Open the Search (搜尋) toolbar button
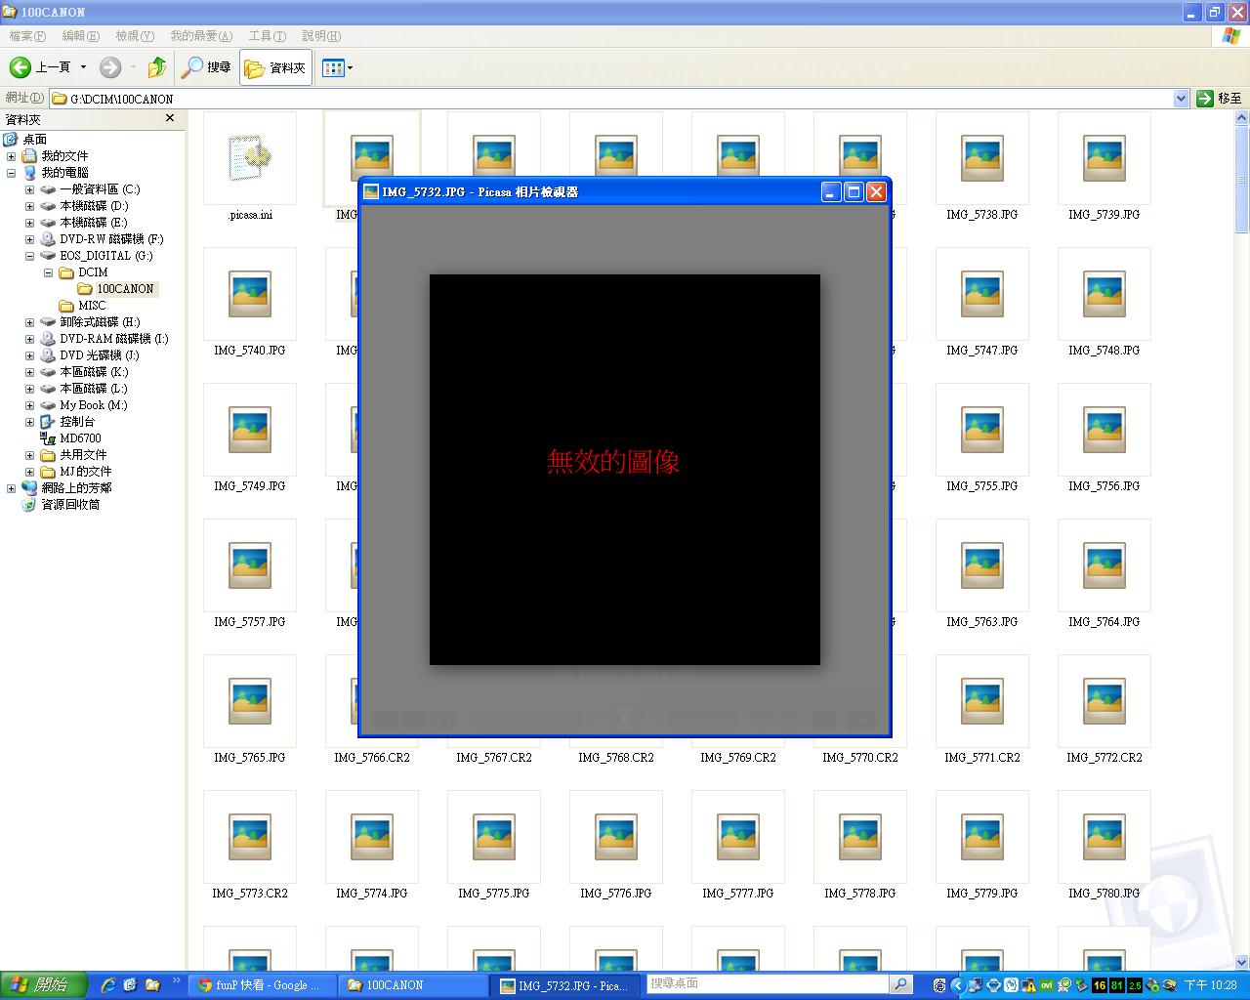 [x=206, y=67]
